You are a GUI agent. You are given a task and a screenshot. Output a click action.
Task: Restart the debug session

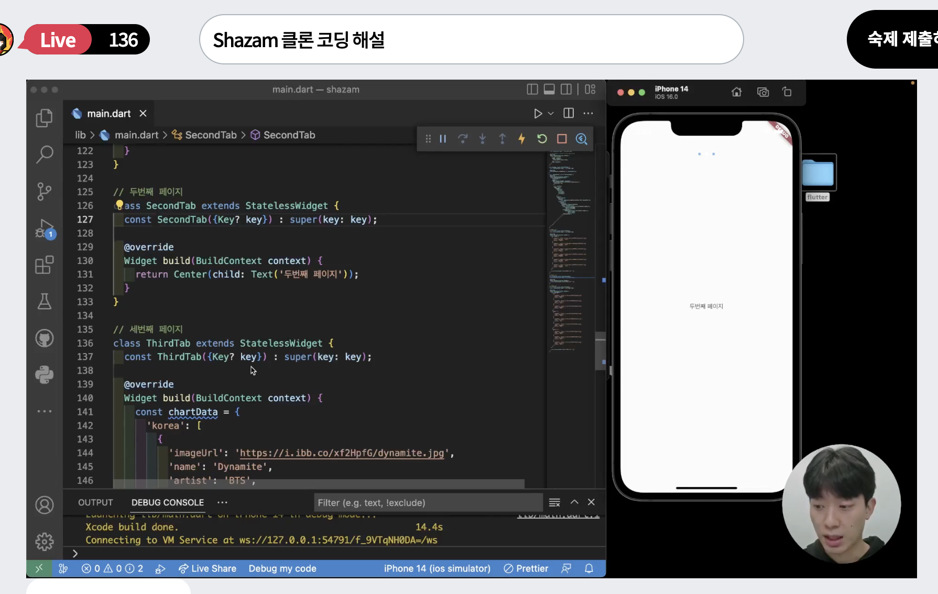pos(542,139)
